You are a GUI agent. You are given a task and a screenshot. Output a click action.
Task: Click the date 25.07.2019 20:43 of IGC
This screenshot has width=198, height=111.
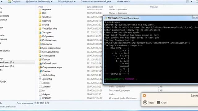pos(94,13)
